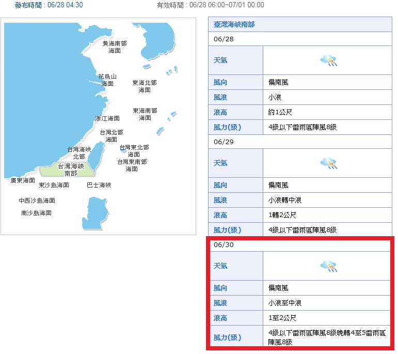
Task: Click the 06/30 date row
Action: pos(300,245)
